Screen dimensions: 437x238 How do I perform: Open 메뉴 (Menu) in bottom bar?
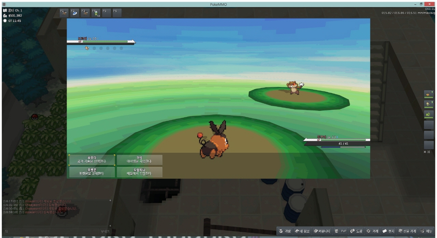click(426, 231)
